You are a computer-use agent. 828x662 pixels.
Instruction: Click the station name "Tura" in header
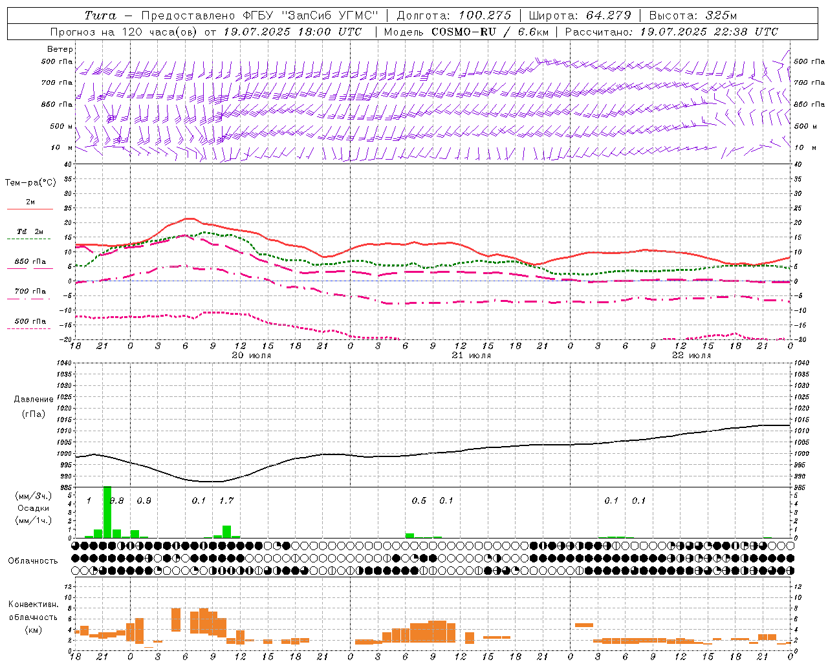click(100, 16)
